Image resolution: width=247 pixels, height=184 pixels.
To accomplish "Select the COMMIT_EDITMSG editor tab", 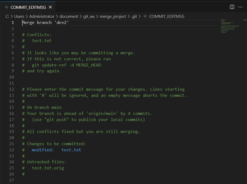I will [x=28, y=7].
